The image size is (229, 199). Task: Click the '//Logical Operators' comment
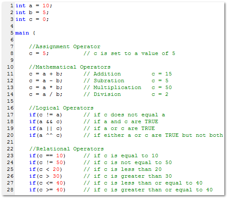point(61,108)
